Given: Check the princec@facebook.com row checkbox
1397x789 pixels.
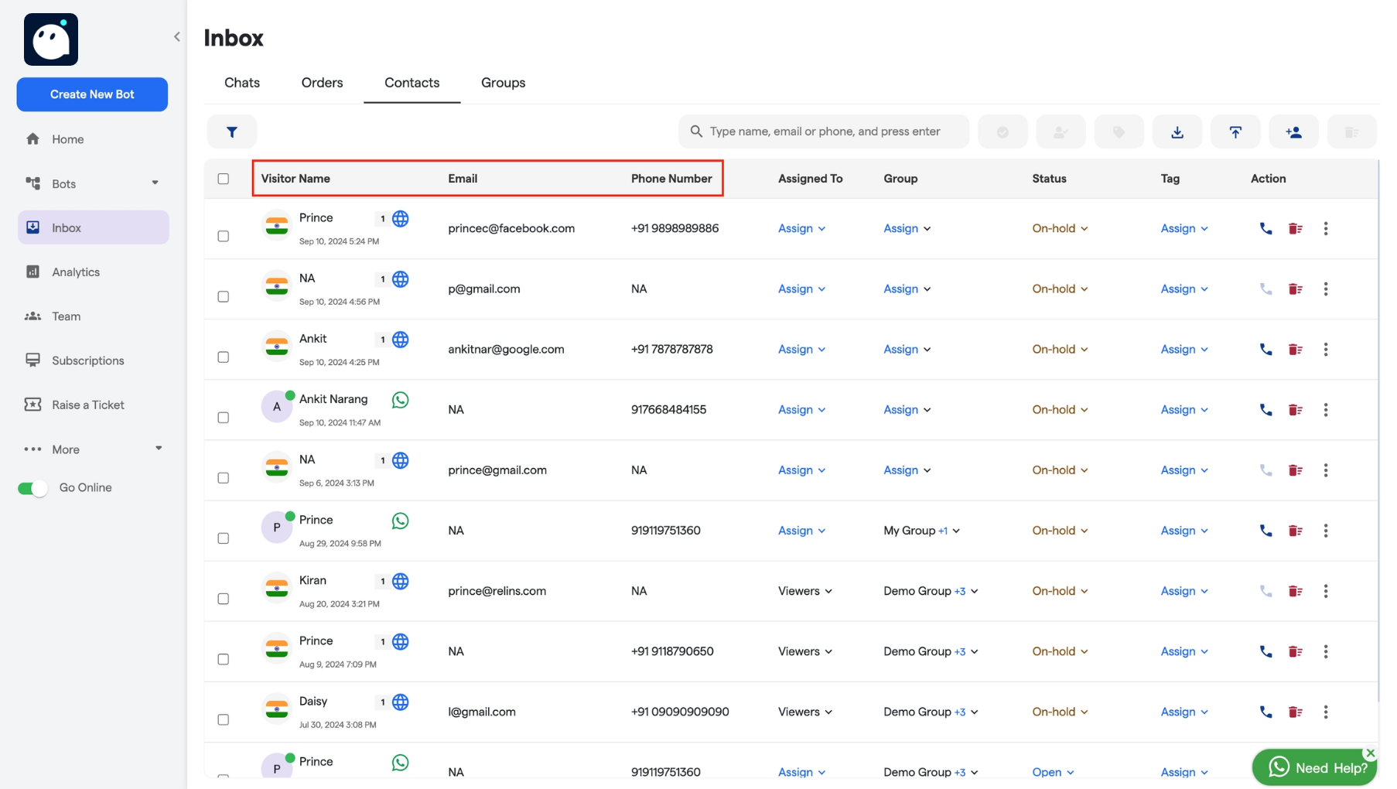Looking at the screenshot, I should coord(223,236).
